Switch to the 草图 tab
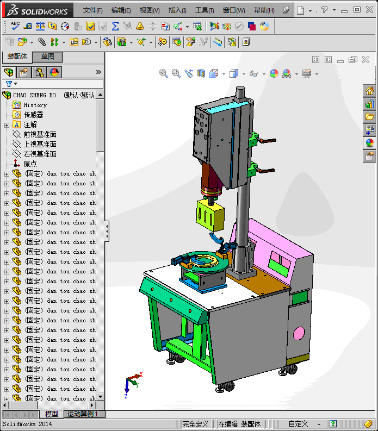The width and height of the screenshot is (378, 431). [x=48, y=57]
